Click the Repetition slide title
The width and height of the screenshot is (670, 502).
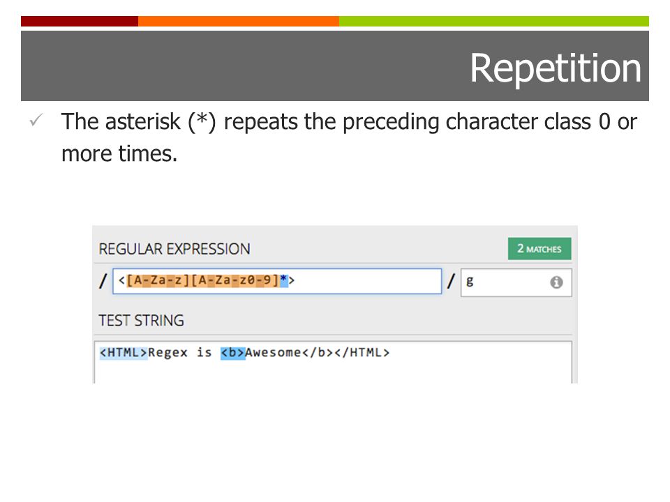click(x=555, y=68)
